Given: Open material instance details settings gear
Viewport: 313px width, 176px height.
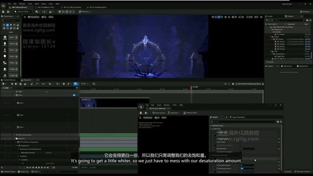Looking at the screenshot, I should 281,122.
